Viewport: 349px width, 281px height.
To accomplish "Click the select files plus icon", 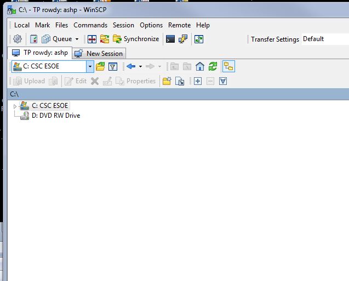I will [x=198, y=81].
